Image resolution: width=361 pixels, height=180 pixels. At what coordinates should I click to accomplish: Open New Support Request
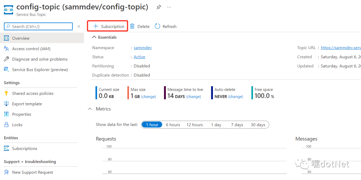click(x=32, y=172)
